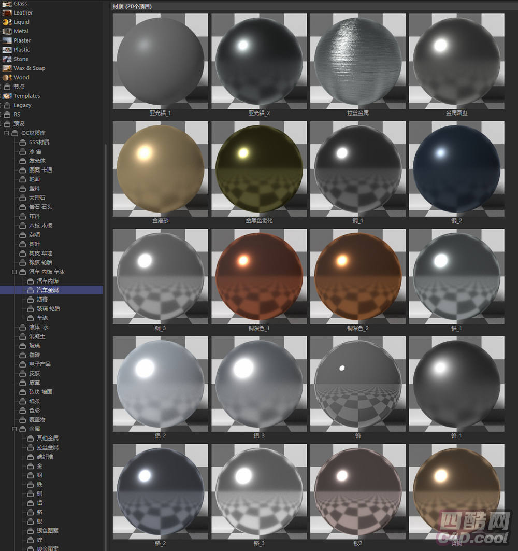Collapse the OC材质库 tree node
518x551 pixels.
click(x=6, y=133)
